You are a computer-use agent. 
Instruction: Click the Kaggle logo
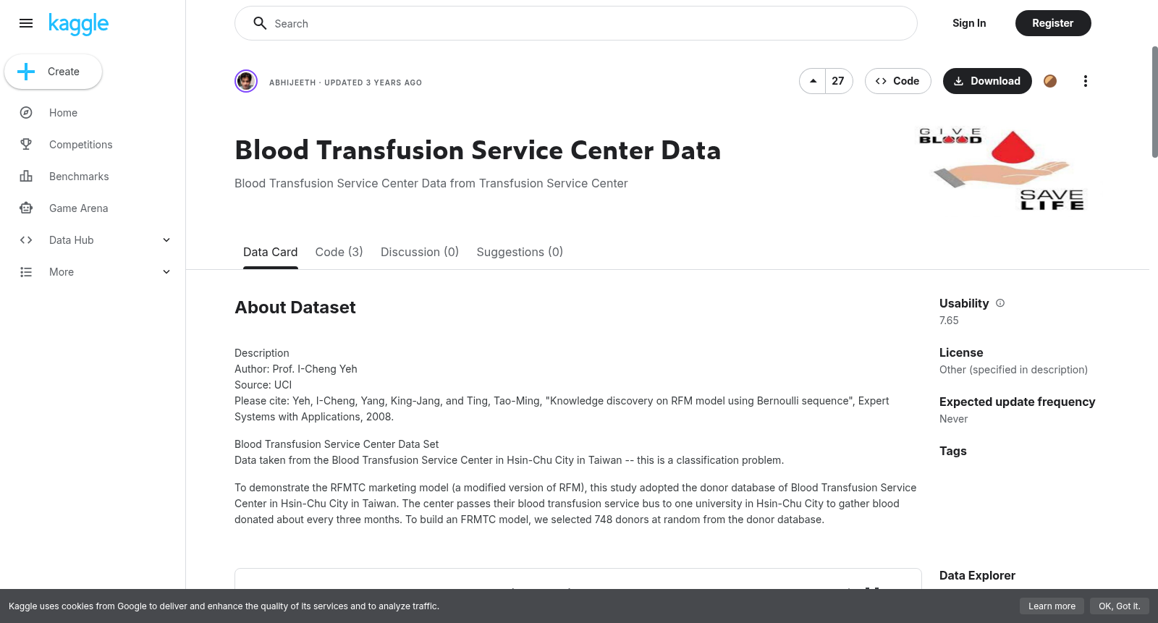(x=78, y=24)
